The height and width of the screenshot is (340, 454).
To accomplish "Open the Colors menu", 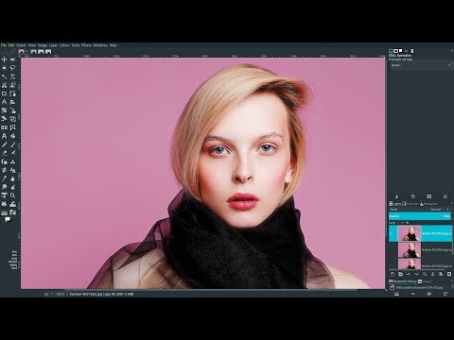I will click(64, 45).
